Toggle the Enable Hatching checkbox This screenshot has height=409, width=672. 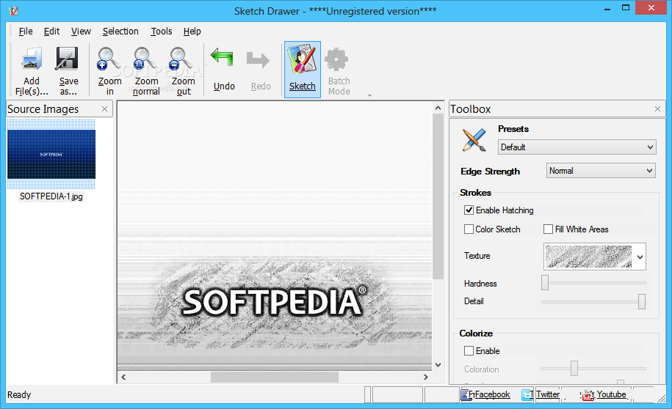click(469, 210)
